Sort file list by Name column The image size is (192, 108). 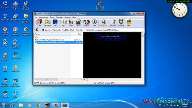(x=52, y=34)
